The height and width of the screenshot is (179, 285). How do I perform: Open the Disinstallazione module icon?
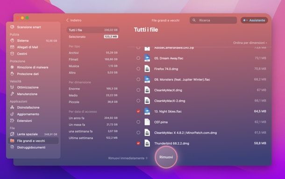tap(12, 107)
